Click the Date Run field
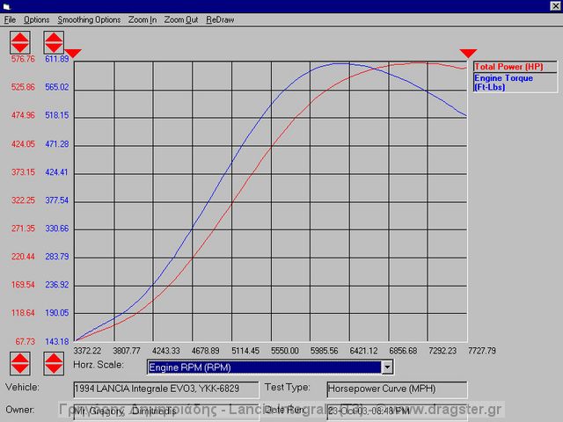563x422 pixels. click(x=396, y=411)
